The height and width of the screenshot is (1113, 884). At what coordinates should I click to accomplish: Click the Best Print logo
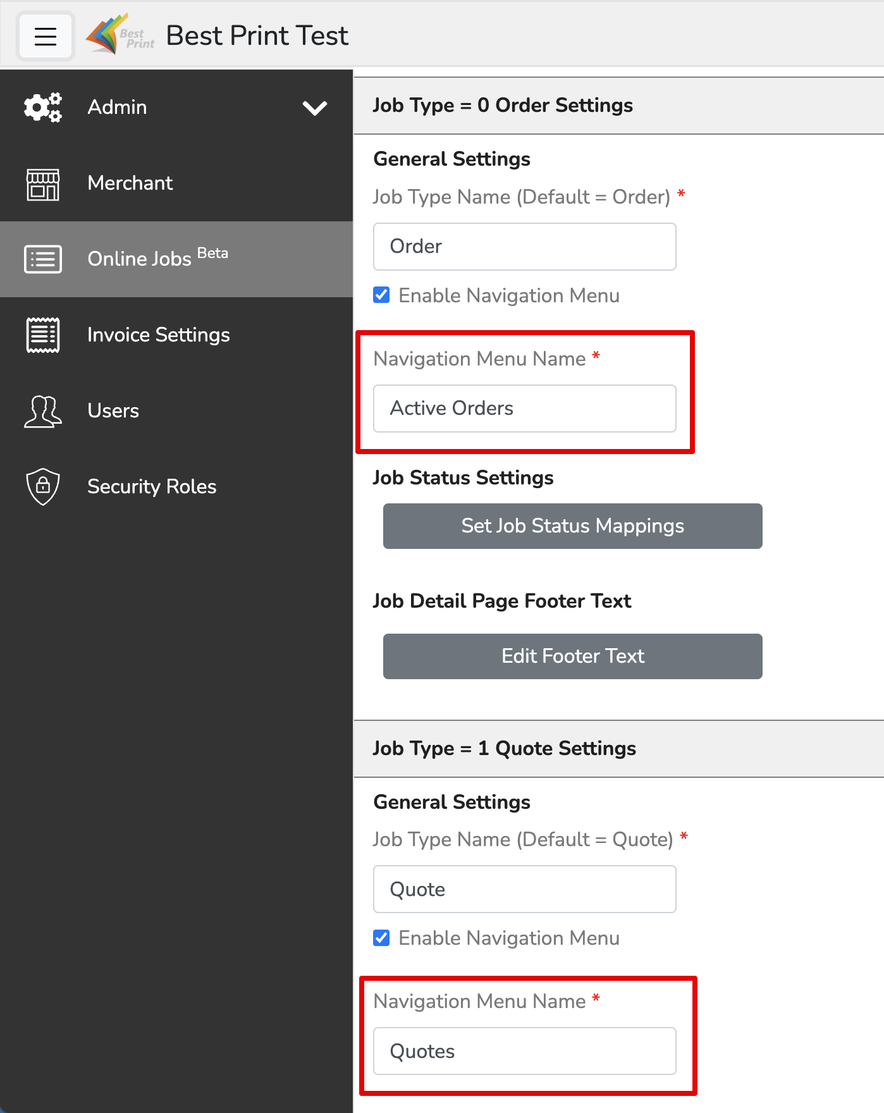point(120,35)
